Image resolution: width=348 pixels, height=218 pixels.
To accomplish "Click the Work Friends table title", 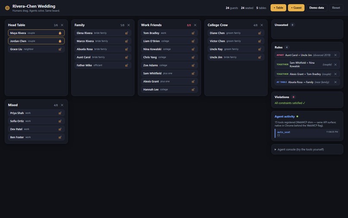I will (x=151, y=25).
